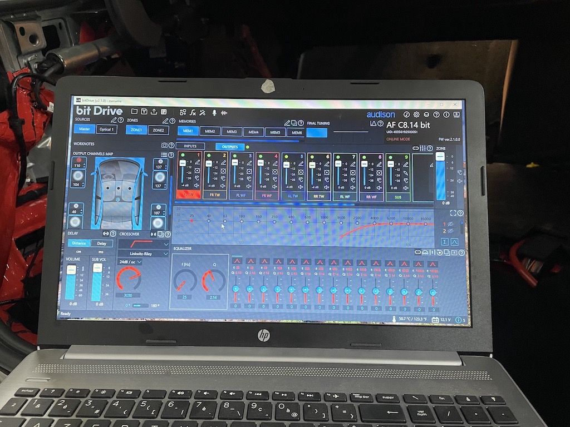Click the camera icon beside Worknotes
Screen dimensions: 570x427
coord(164,145)
